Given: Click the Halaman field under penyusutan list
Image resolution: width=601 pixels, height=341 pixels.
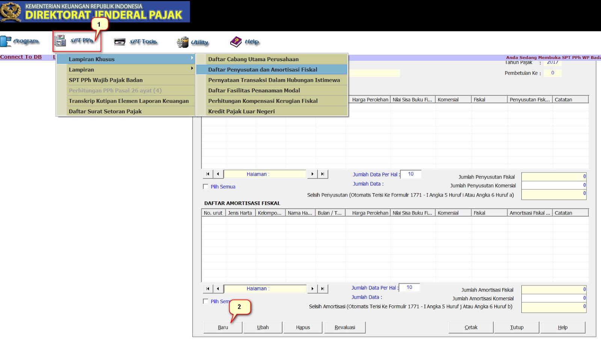Looking at the screenshot, I should [265, 174].
